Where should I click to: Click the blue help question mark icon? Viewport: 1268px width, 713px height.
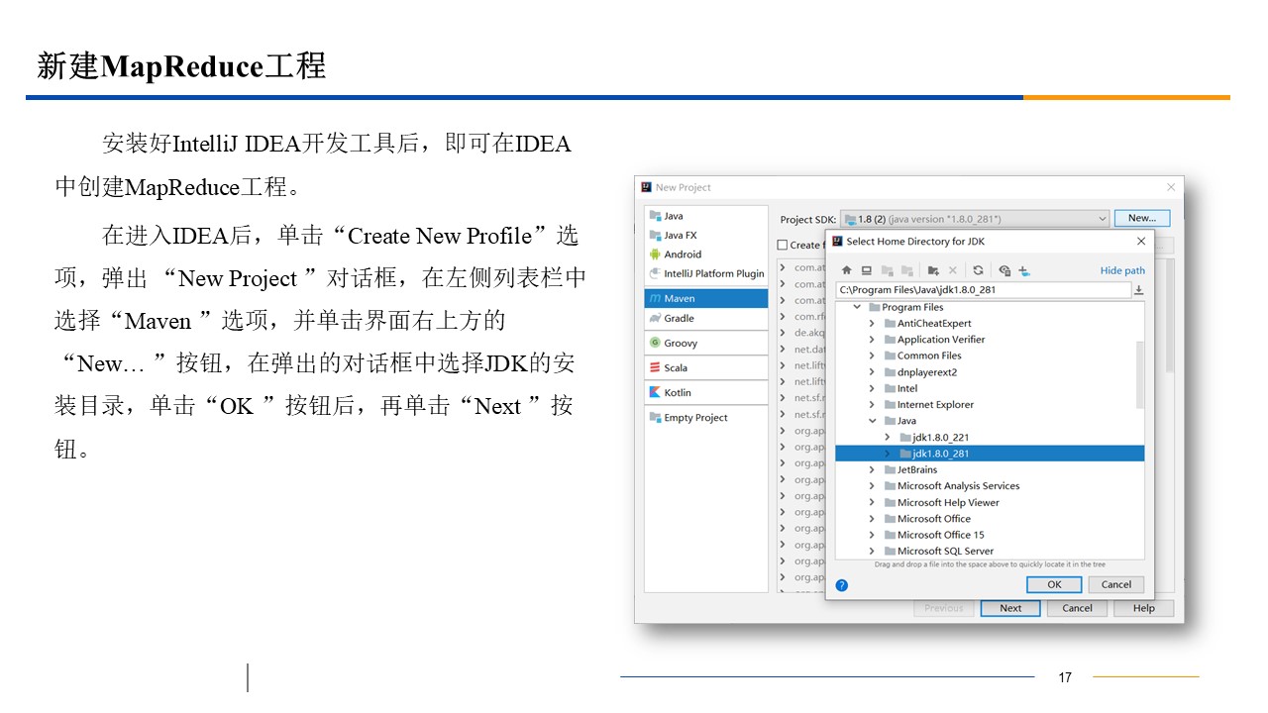pyautogui.click(x=841, y=585)
